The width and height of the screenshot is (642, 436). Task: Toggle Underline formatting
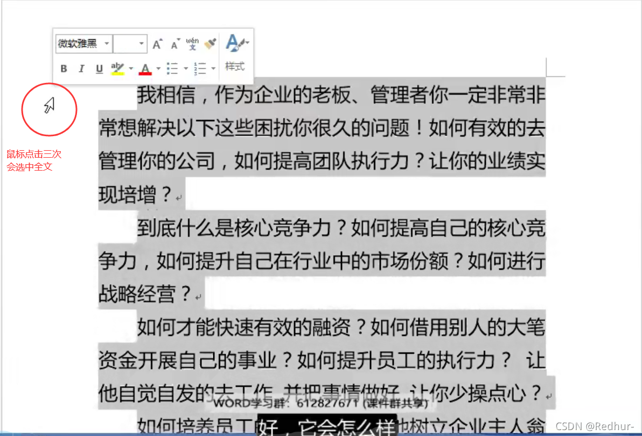[x=99, y=68]
